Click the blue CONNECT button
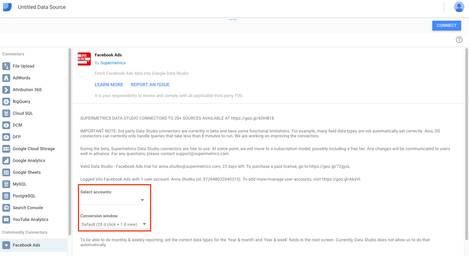Screen dimensions: 469x256 tap(446, 26)
